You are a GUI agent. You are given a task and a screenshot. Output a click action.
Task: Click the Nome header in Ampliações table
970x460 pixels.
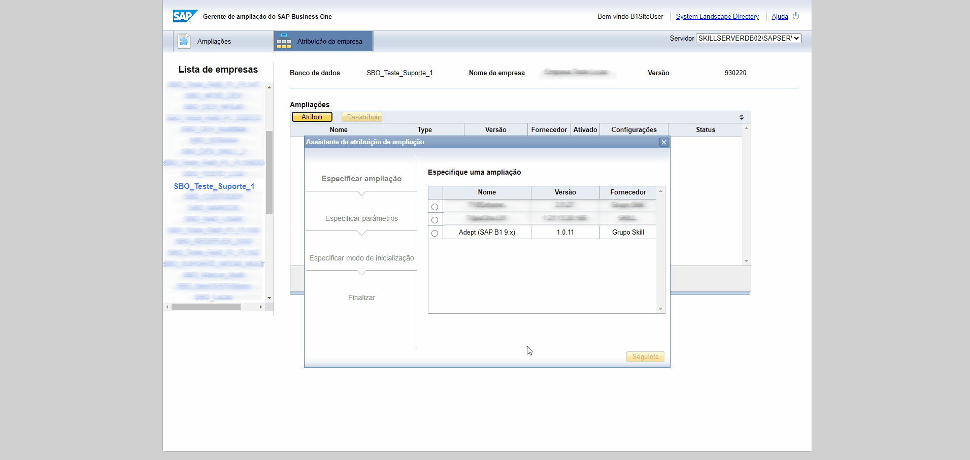tap(339, 130)
